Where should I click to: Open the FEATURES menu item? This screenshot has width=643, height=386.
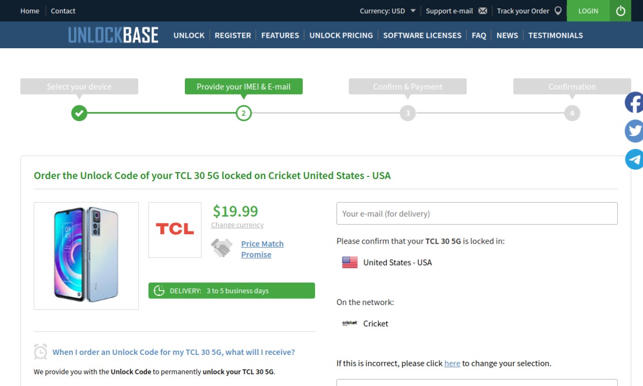(x=280, y=35)
